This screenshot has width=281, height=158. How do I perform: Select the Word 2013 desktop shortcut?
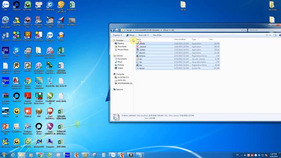(x=6, y=36)
